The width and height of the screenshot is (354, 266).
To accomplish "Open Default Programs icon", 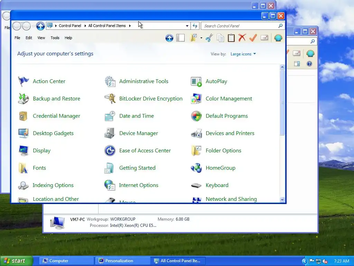I will pyautogui.click(x=196, y=116).
